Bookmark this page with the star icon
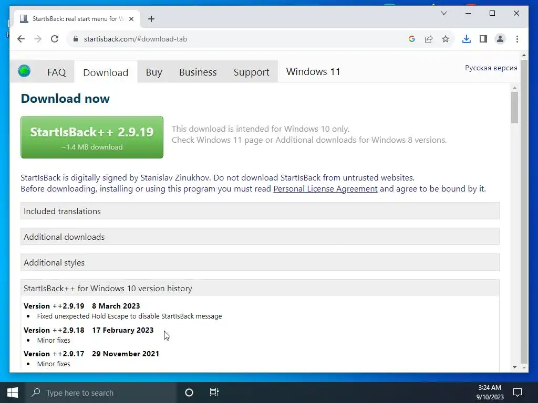This screenshot has height=403, width=538. tap(446, 39)
